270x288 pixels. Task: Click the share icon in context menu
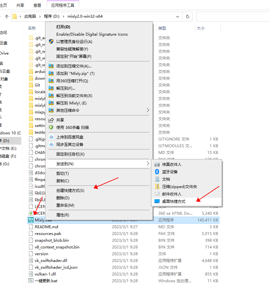[51, 120]
